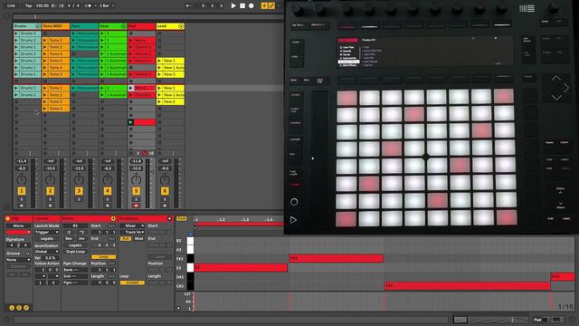Click the Legato button under Launch Mode
The image size is (579, 326).
47,239
